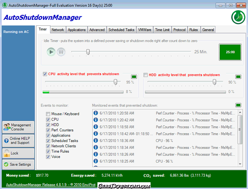
Task: Click the Lock button
Action: tap(18, 153)
